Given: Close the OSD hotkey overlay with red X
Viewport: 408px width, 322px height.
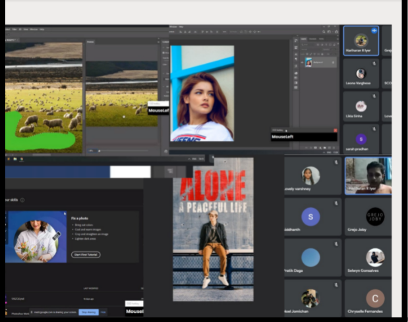Looking at the screenshot, I should pyautogui.click(x=335, y=130).
